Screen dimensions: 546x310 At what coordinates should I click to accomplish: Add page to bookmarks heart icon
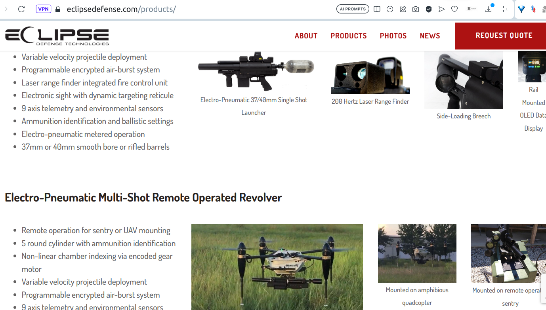[x=454, y=9]
